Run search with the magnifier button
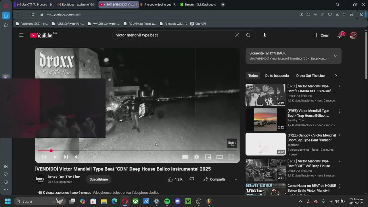 pos(248,35)
